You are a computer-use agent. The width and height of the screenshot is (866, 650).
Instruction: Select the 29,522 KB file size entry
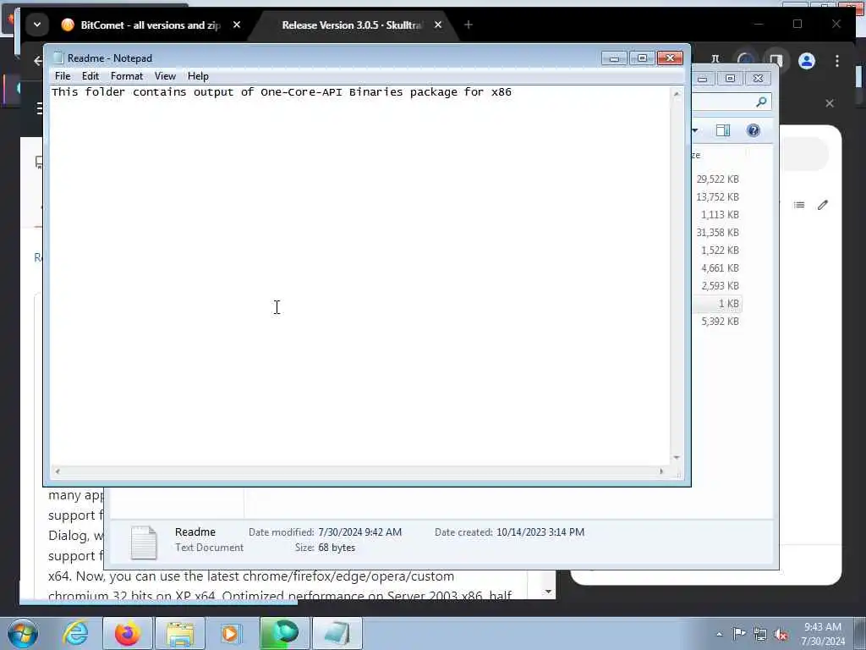(717, 179)
